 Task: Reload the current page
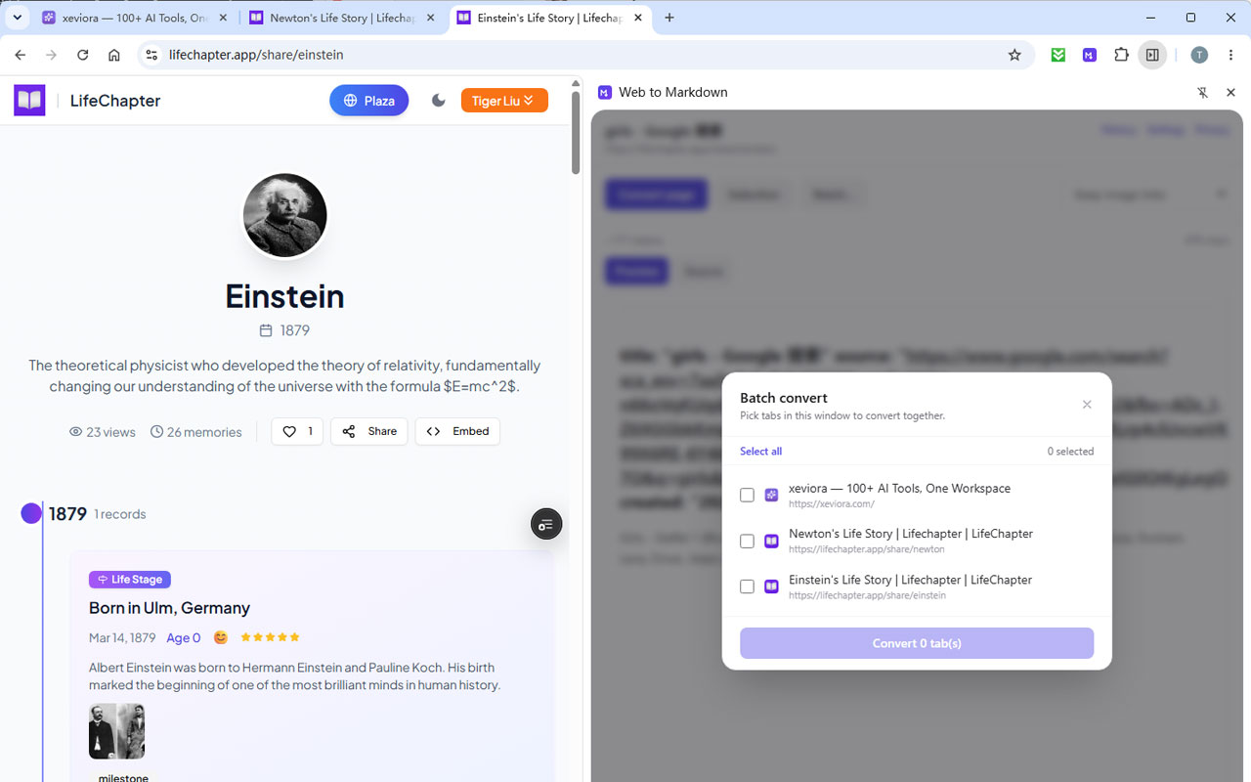tap(83, 56)
